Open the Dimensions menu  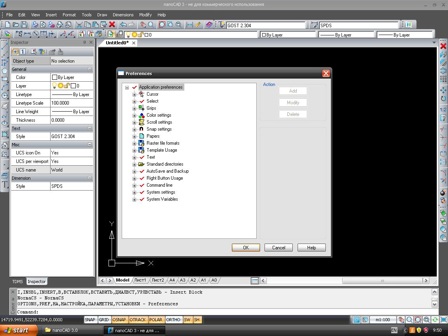click(123, 15)
